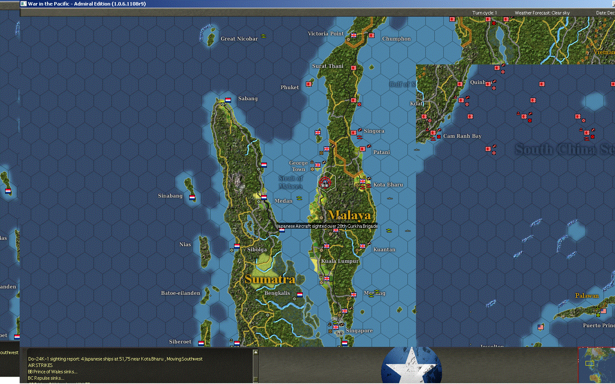The width and height of the screenshot is (615, 384).
Task: Click the white star emblem in the bottom panel
Action: pos(411,365)
